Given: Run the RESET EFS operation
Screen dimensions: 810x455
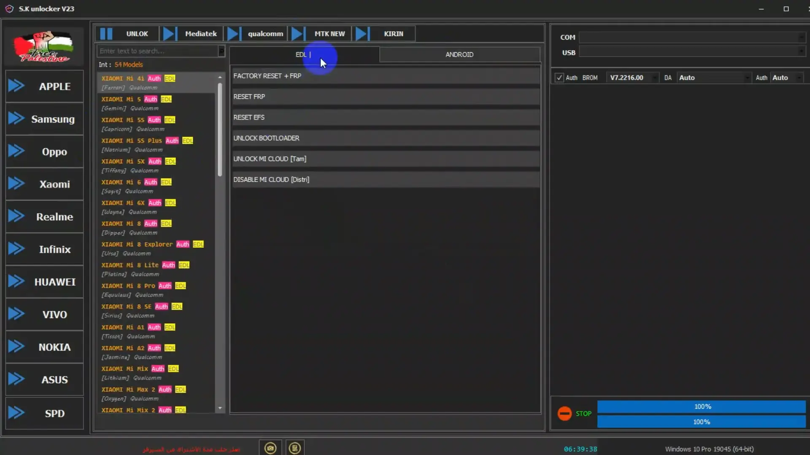Looking at the screenshot, I should pyautogui.click(x=386, y=117).
